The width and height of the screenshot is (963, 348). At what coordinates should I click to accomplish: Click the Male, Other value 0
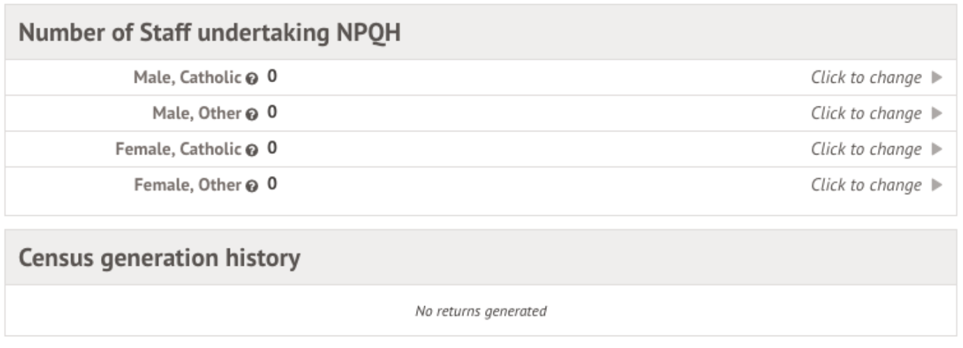[272, 112]
